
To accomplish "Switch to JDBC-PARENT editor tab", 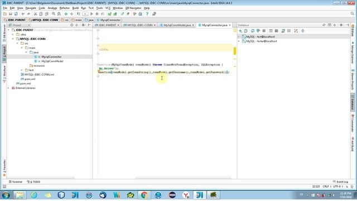I will coord(107,25).
